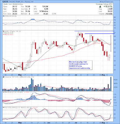The height and width of the screenshot is (124, 120).
Task: Click the VWAP value 35.42
Action: [46, 14]
